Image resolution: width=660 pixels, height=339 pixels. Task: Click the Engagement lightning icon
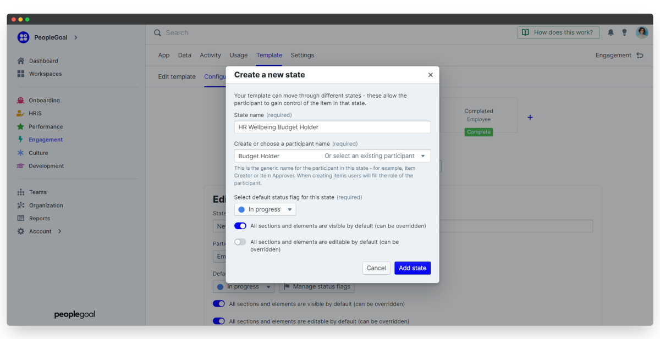coord(21,140)
